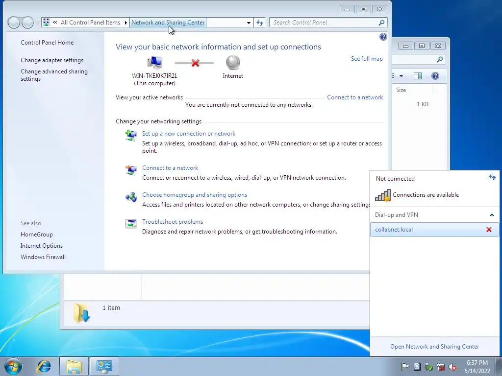Click the search magnifier in Control Panel
This screenshot has width=502, height=376.
(381, 23)
